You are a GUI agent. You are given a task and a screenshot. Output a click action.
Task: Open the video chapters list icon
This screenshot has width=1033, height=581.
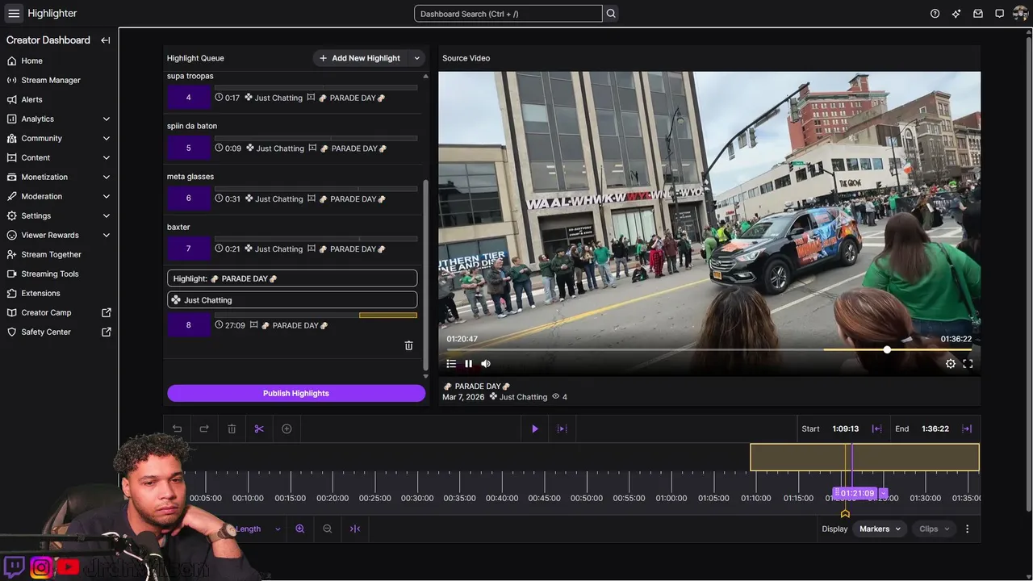(451, 364)
